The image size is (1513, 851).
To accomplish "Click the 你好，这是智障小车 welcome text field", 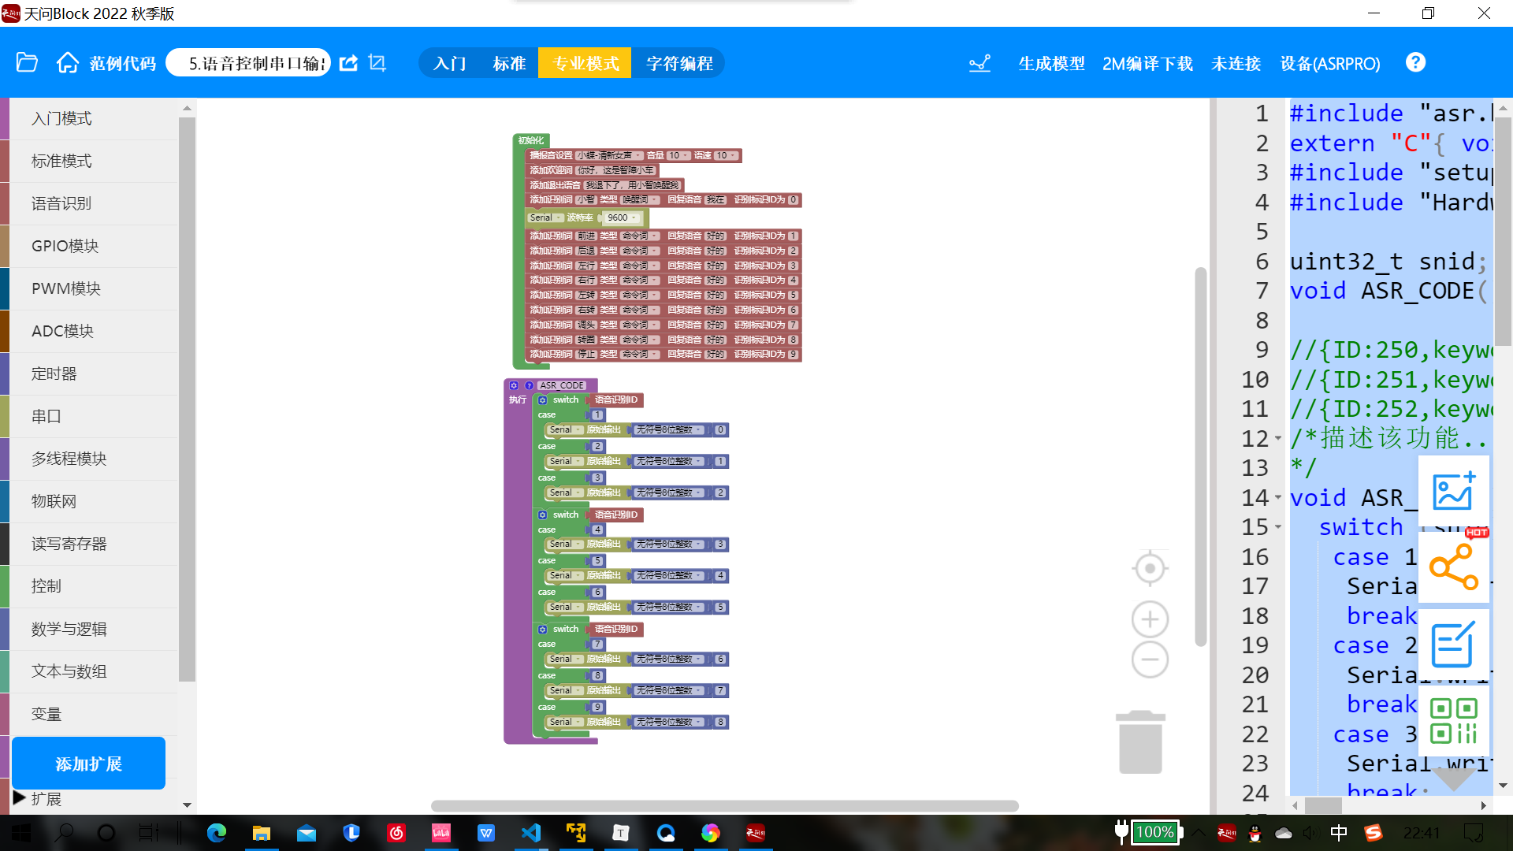I will point(616,171).
